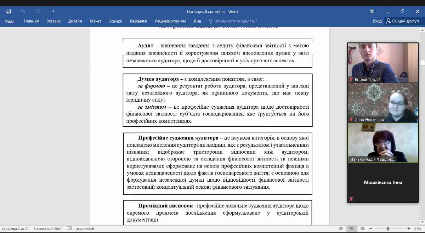
Task: Switch to Read Mode view
Action: [x=340, y=229]
